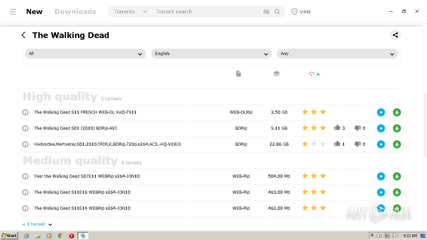Click WEB-DLRip type label
The width and height of the screenshot is (427, 240).
point(241,112)
